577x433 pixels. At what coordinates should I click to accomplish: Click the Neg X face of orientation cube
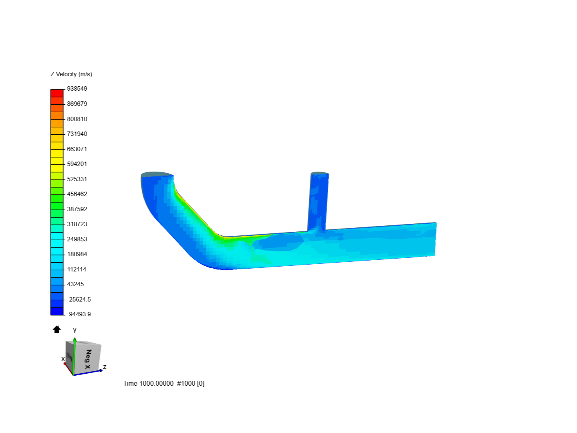pos(88,358)
